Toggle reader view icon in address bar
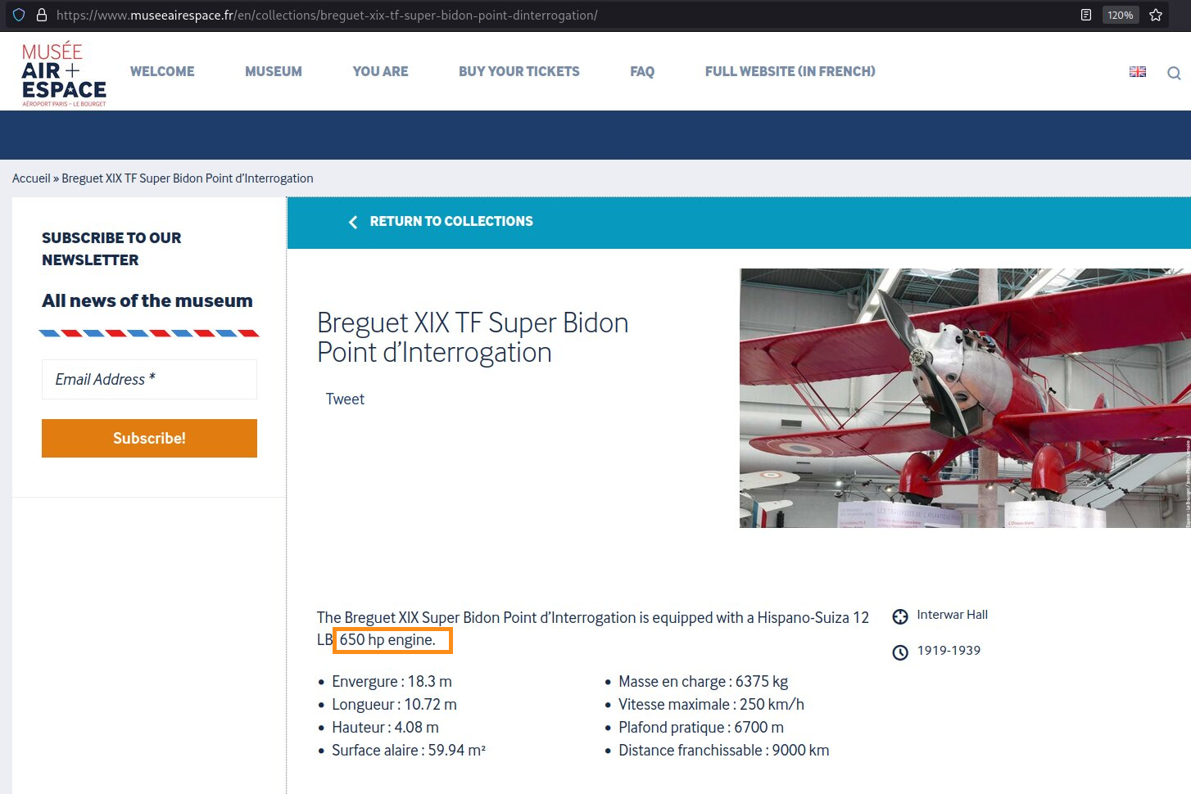This screenshot has width=1191, height=794. click(1086, 15)
